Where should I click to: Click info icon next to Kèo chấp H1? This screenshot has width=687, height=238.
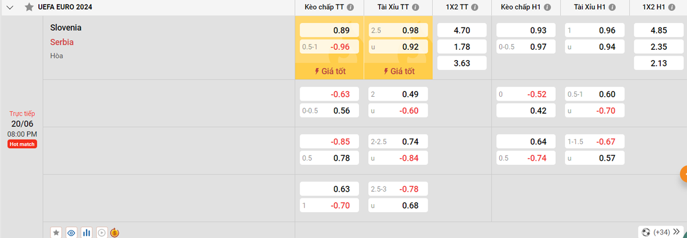547,7
